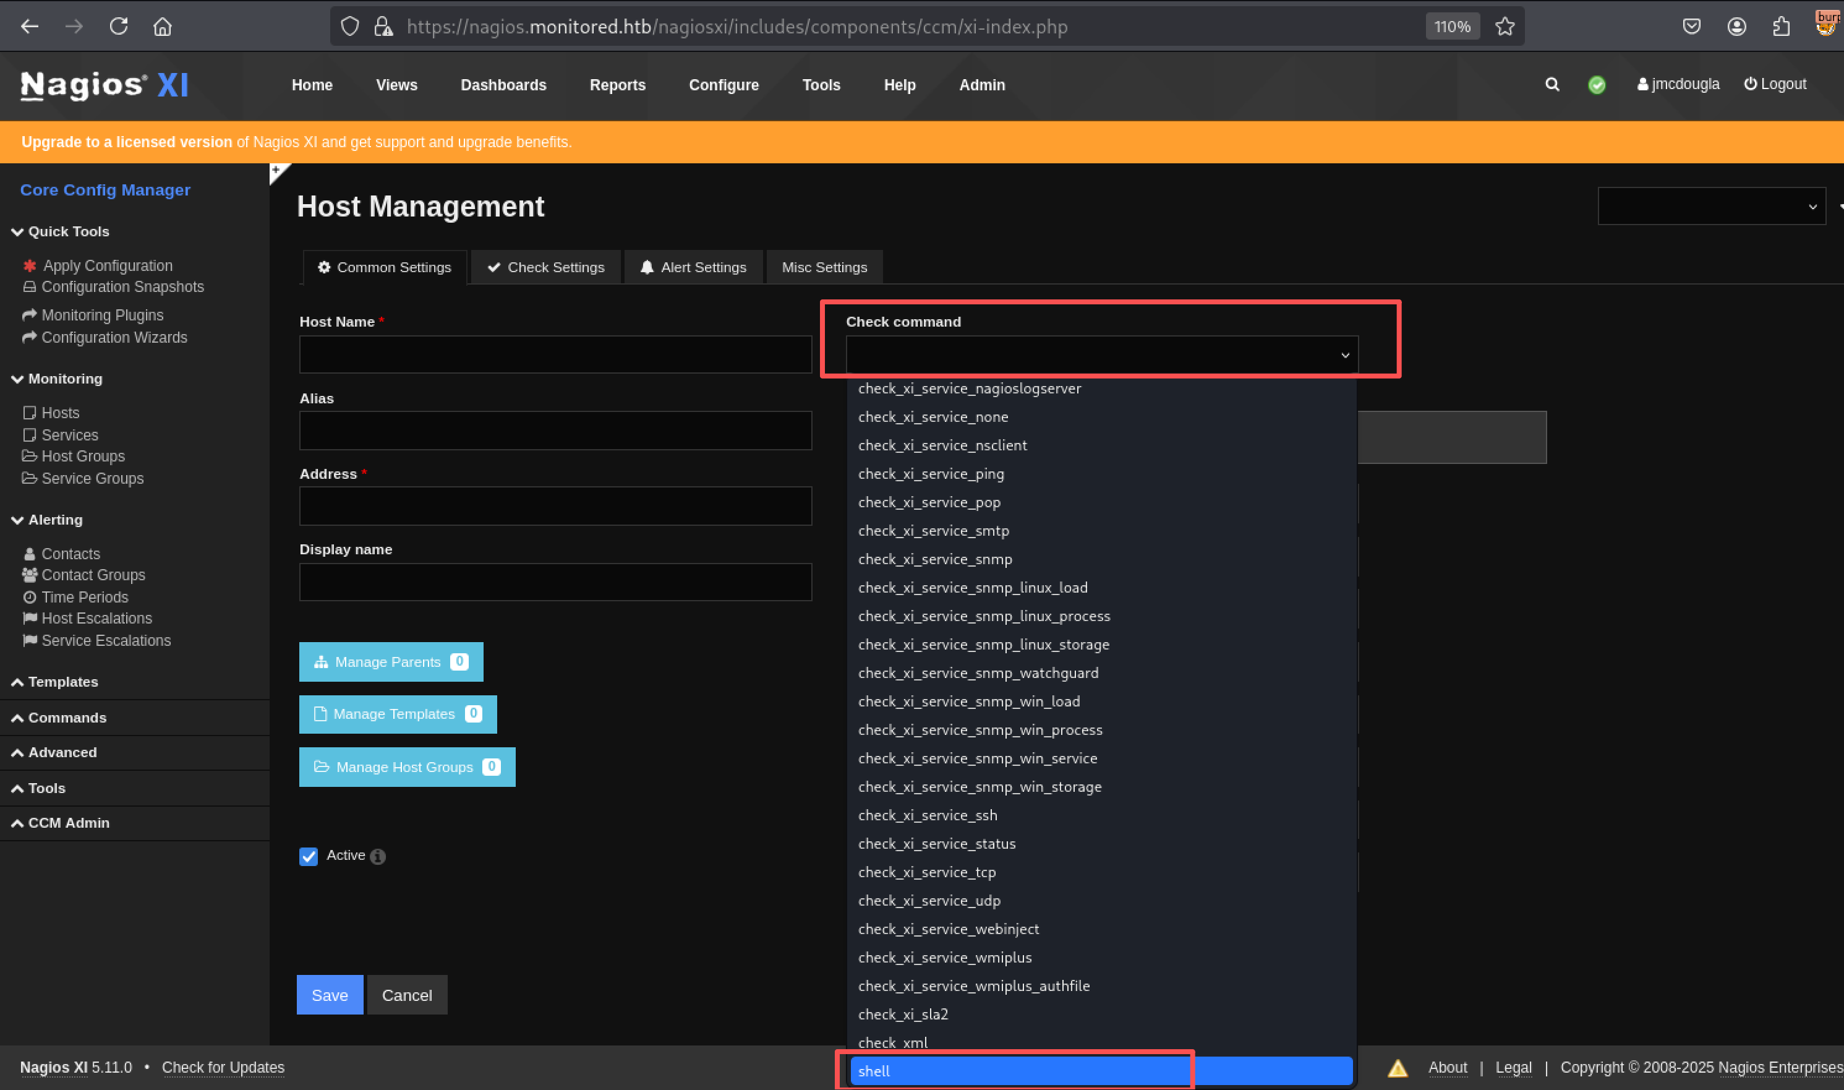Click the Manage Parents button

[x=391, y=662]
